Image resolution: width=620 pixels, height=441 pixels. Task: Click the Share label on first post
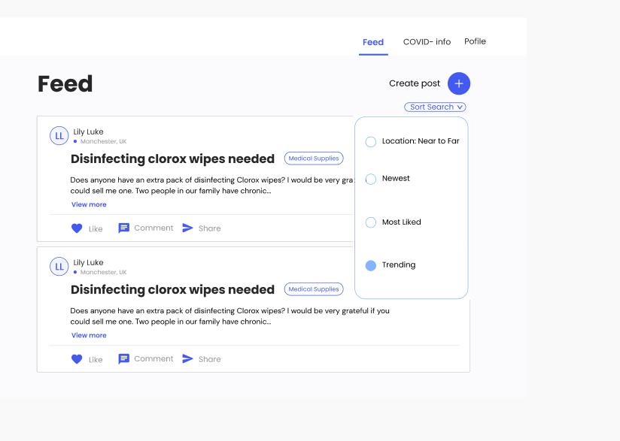(210, 228)
